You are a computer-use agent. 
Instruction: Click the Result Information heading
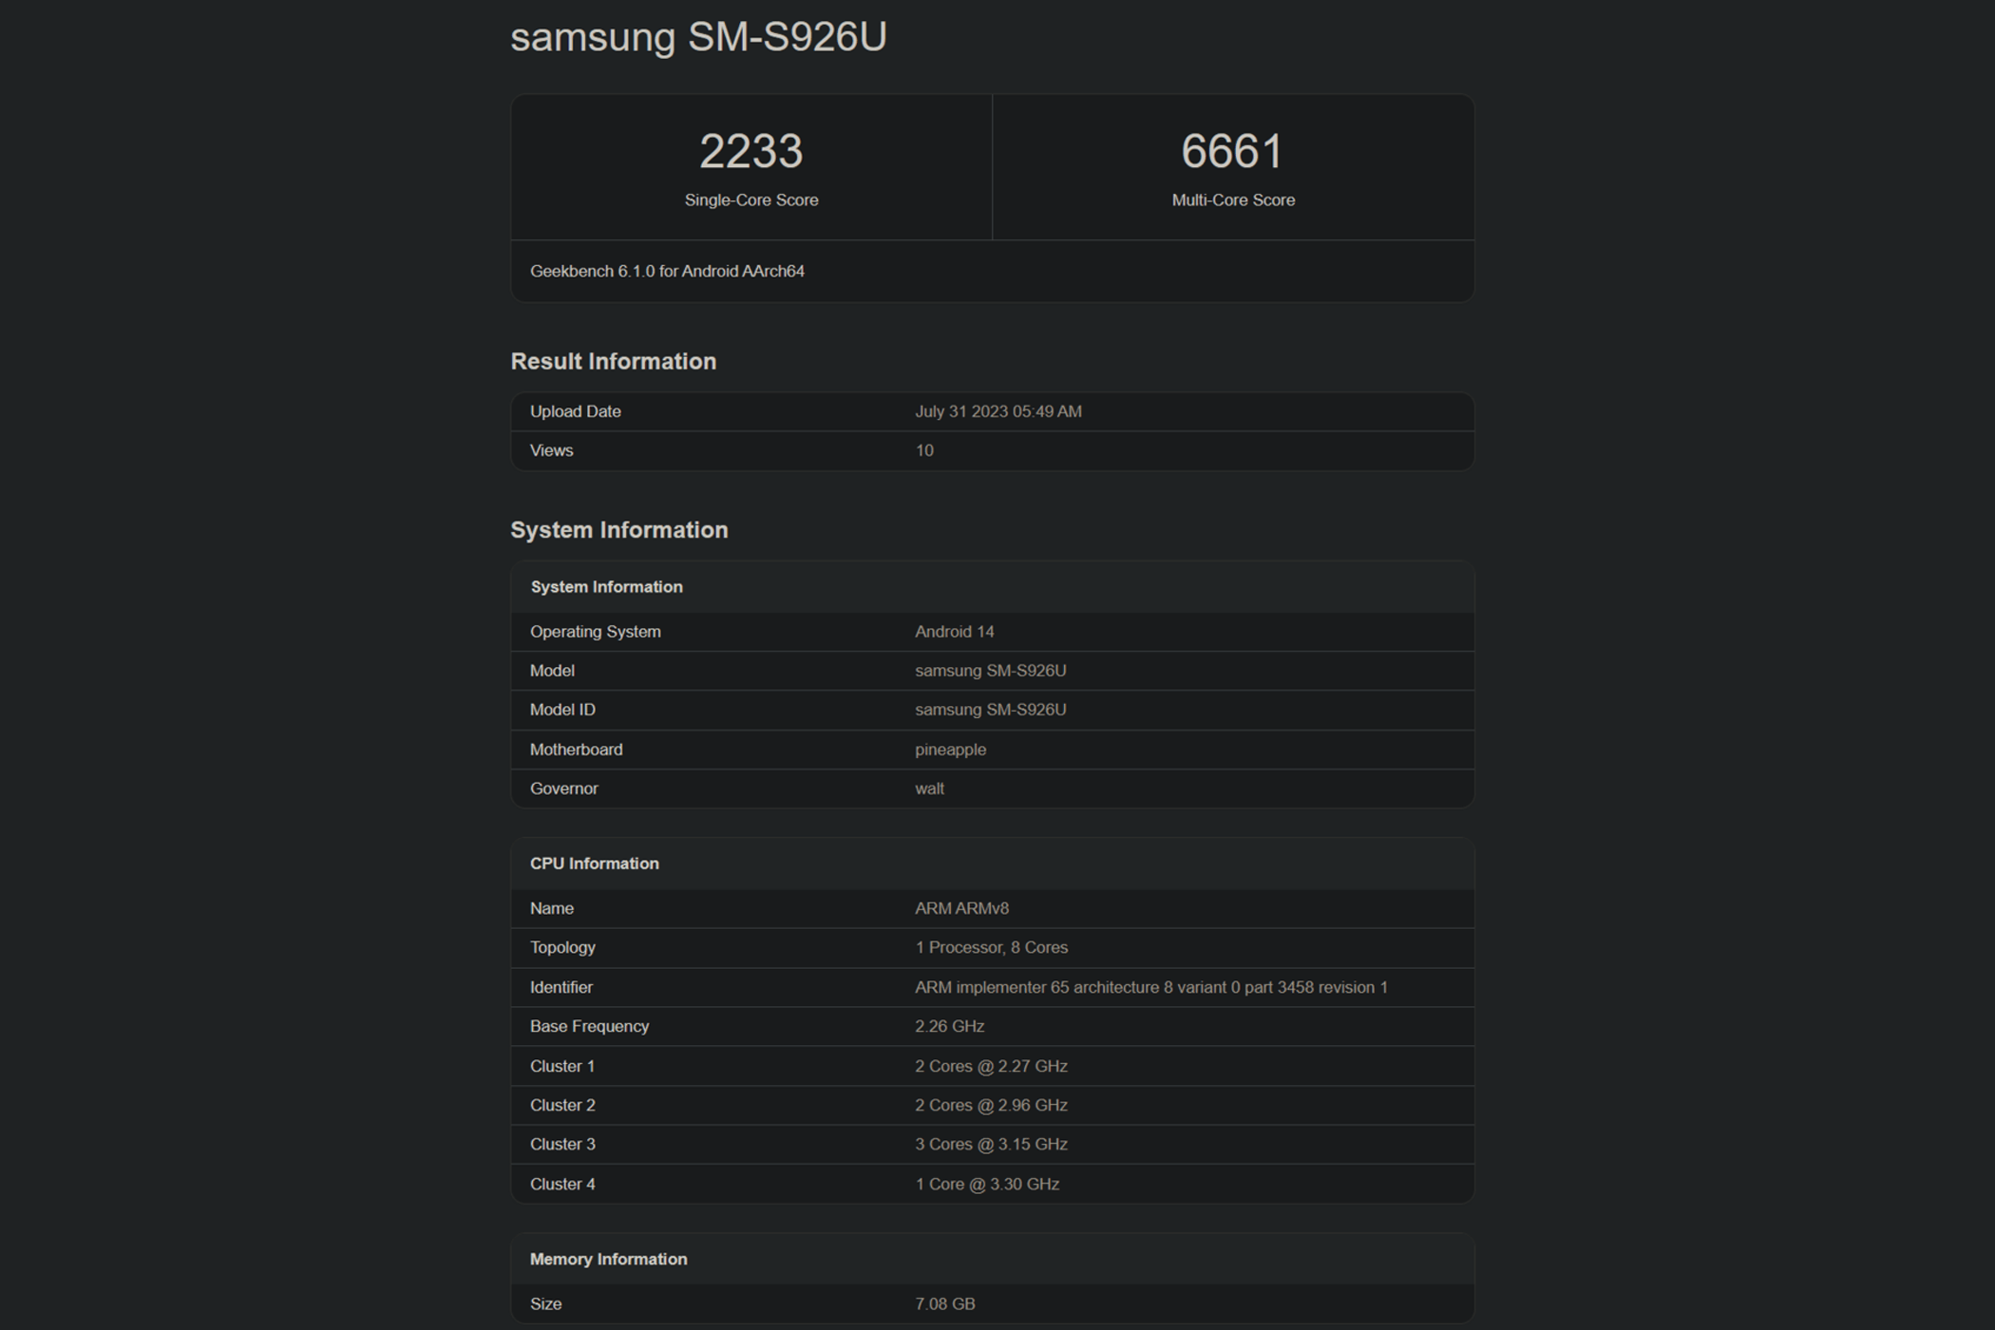pyautogui.click(x=614, y=361)
